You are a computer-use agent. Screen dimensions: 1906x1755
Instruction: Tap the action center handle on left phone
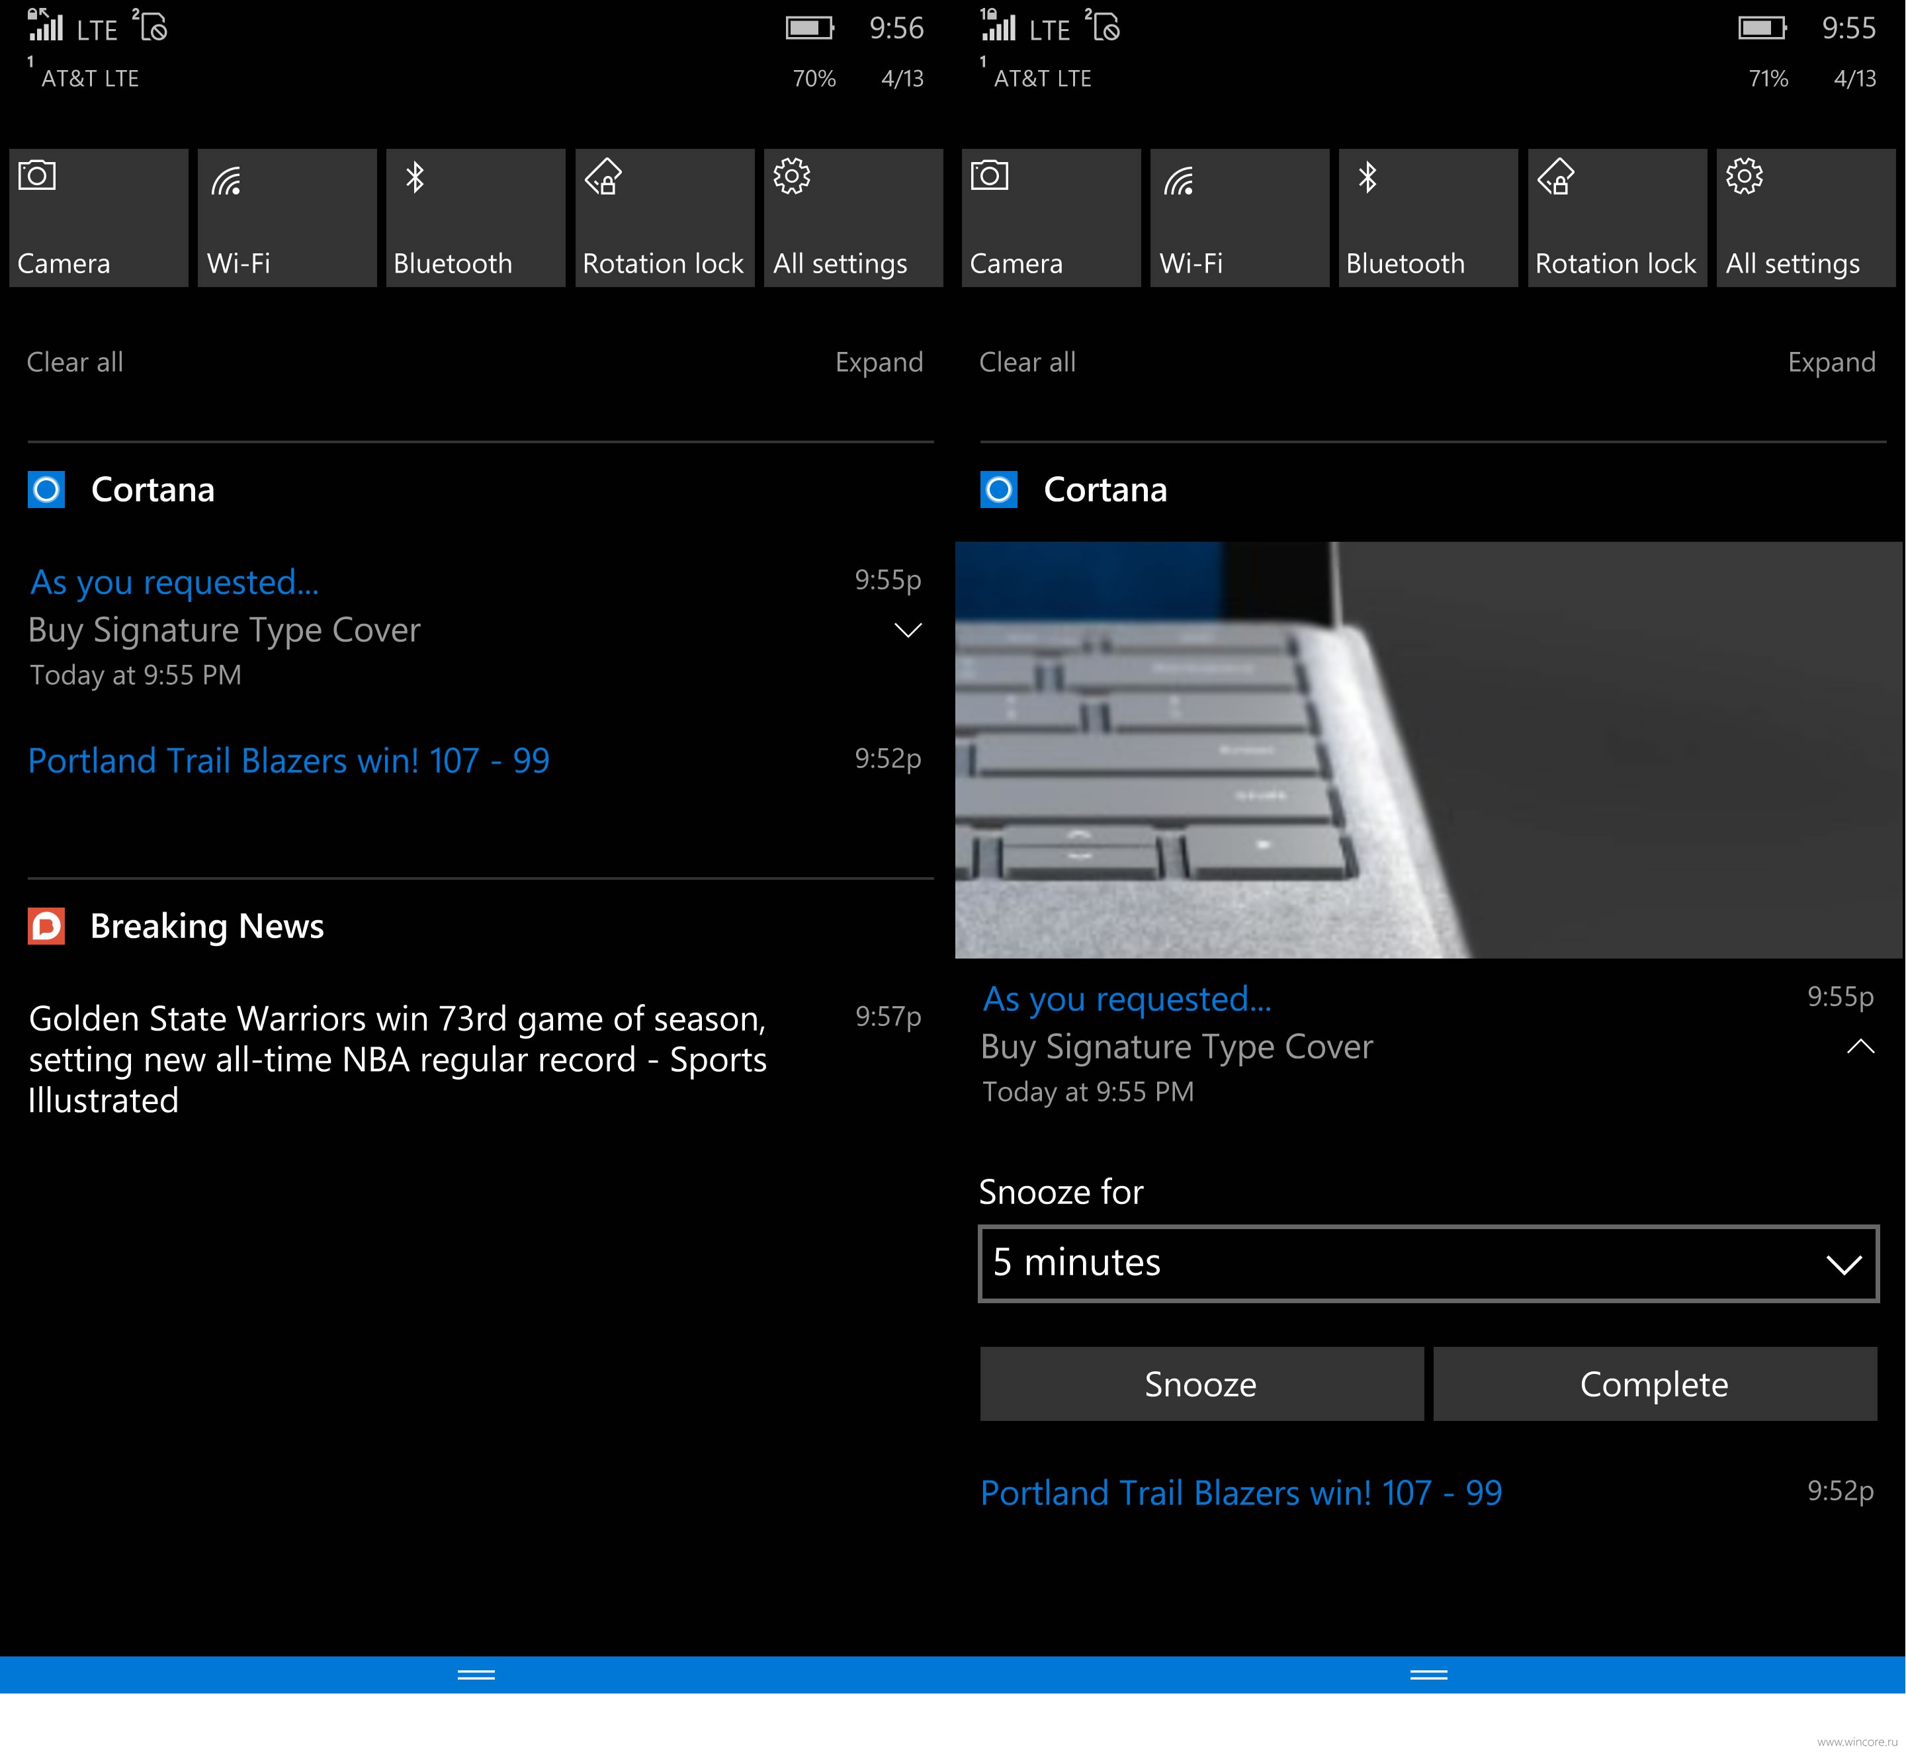coord(476,1674)
